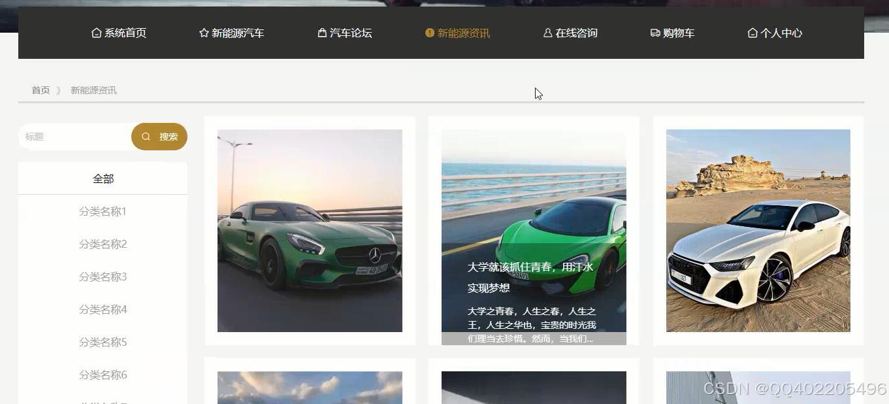
Task: Open the green Mercedes news thumbnail
Action: [310, 231]
